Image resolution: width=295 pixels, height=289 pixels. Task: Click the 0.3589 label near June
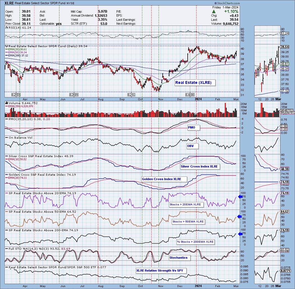(x=74, y=95)
